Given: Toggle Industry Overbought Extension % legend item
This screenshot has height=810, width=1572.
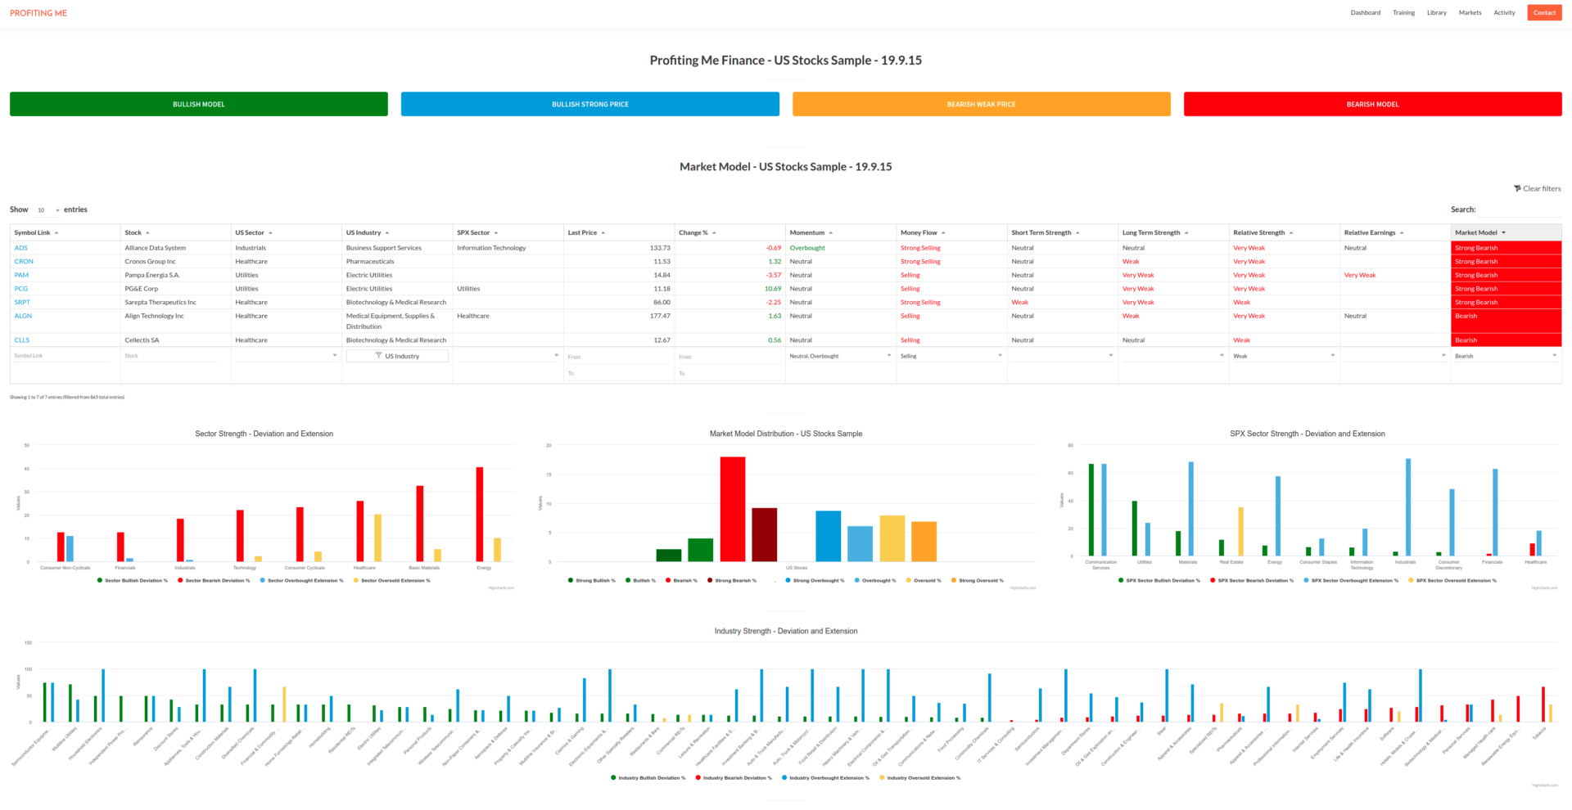Looking at the screenshot, I should click(x=826, y=778).
